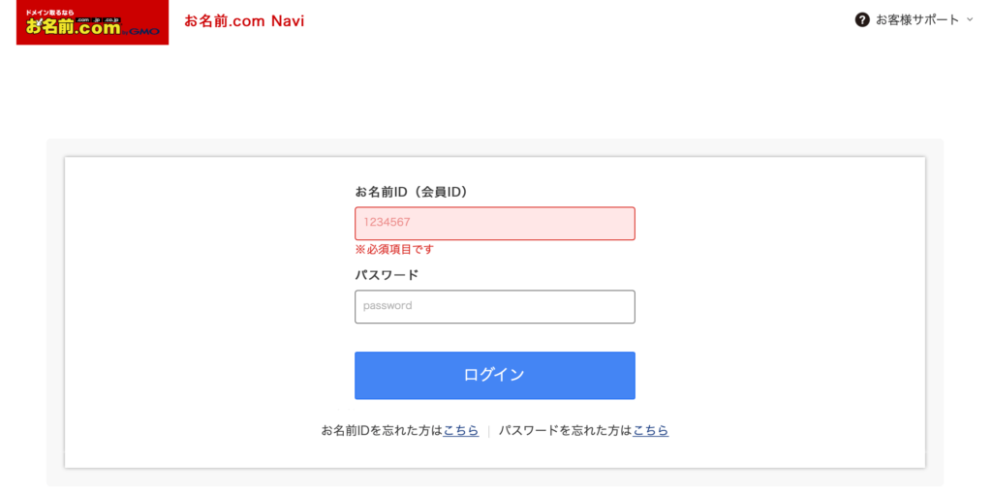Focus the お名前ID member ID field
The height and width of the screenshot is (494, 992).
pos(495,224)
